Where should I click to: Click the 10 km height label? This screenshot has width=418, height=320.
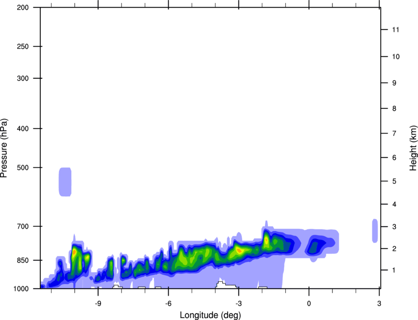click(395, 57)
